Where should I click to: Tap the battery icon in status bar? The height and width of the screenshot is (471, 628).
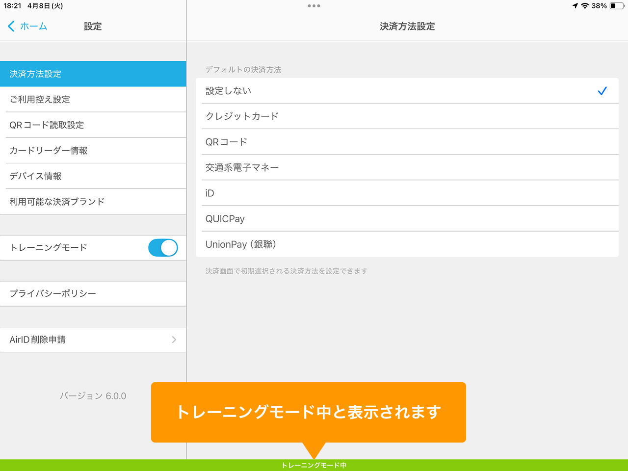pyautogui.click(x=617, y=6)
